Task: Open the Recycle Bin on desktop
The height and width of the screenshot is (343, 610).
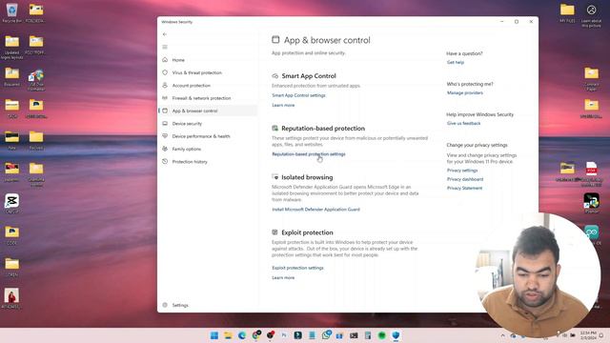Action: point(11,12)
